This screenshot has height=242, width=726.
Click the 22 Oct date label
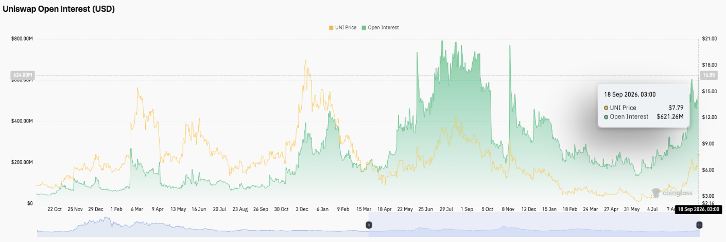click(55, 210)
